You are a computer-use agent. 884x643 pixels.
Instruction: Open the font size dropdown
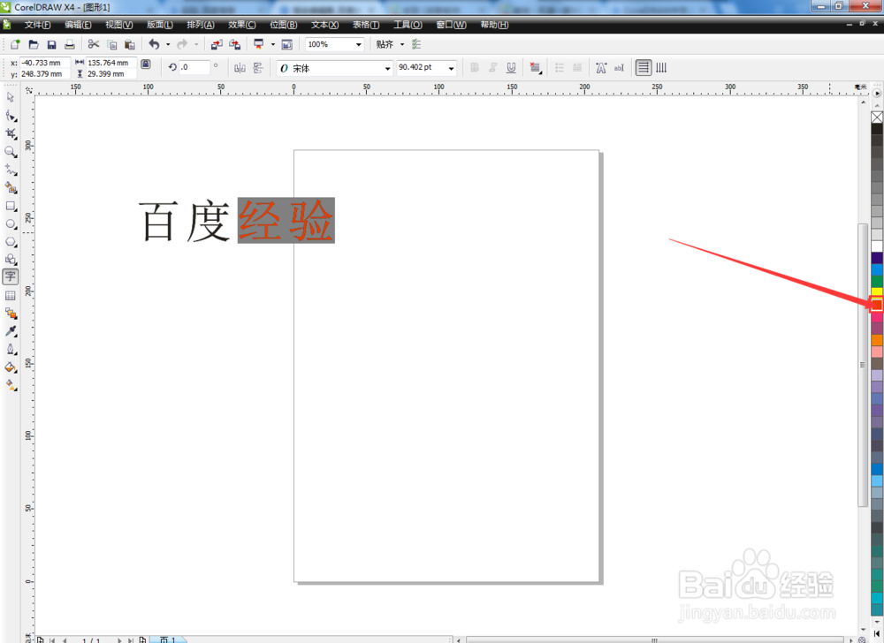pos(451,68)
